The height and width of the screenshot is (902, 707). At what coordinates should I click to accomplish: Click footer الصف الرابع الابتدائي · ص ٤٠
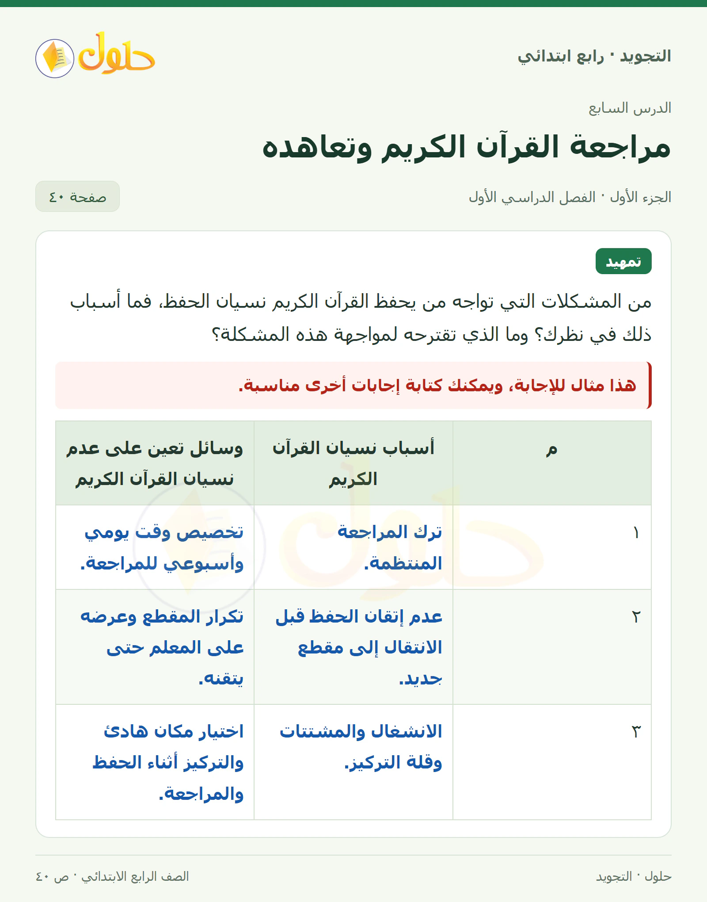click(x=112, y=876)
